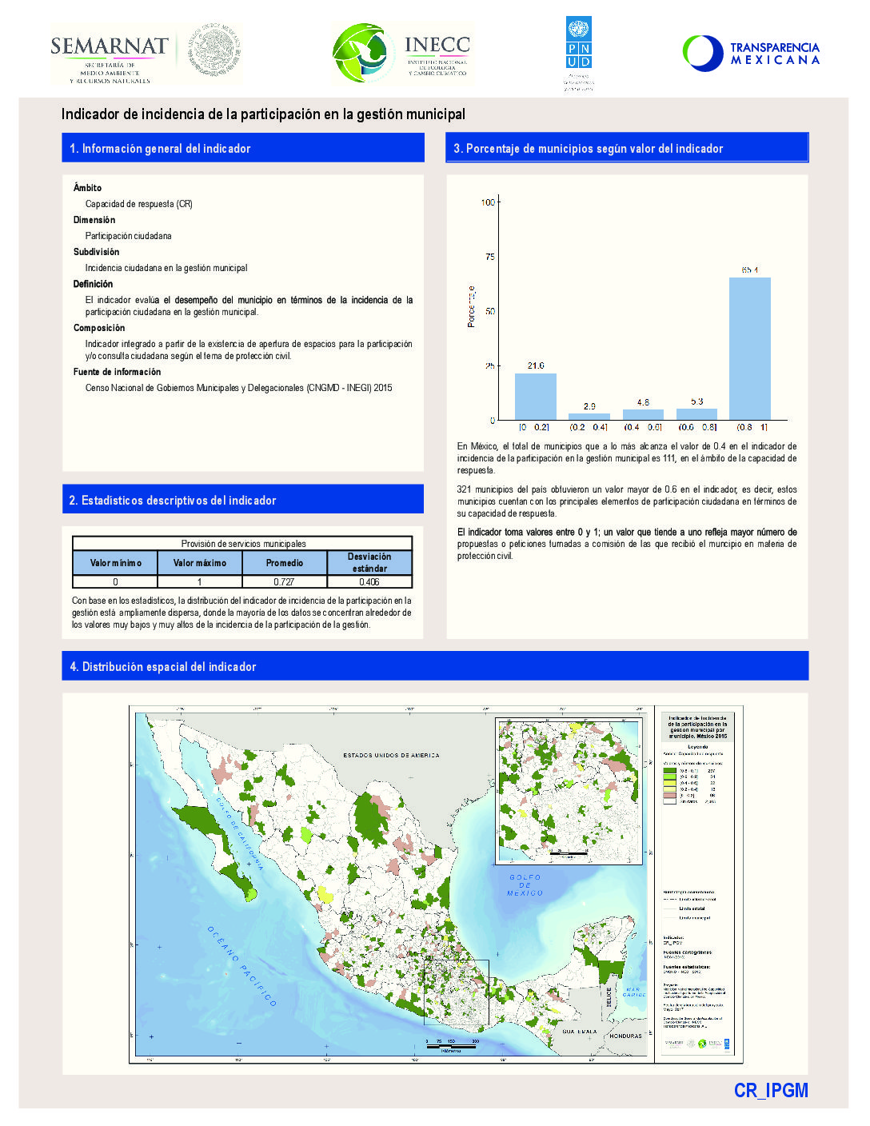Click the minimum value cell showing 0

[x=115, y=582]
